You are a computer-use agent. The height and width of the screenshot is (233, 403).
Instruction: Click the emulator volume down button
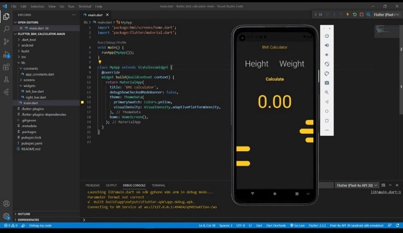tap(327, 55)
